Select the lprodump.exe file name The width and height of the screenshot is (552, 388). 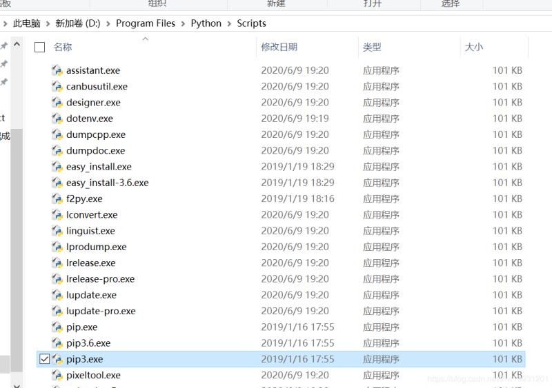coord(97,247)
